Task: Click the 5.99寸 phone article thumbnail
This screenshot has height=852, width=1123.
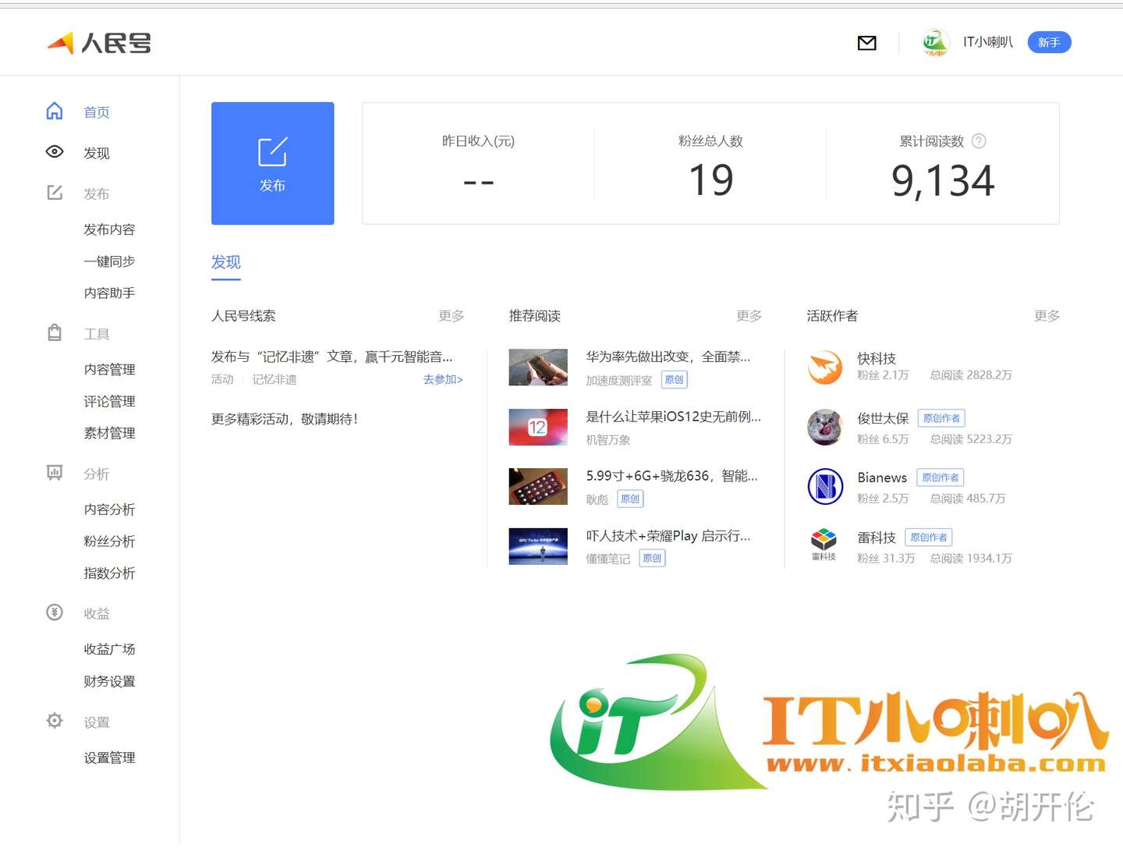Action: click(538, 487)
